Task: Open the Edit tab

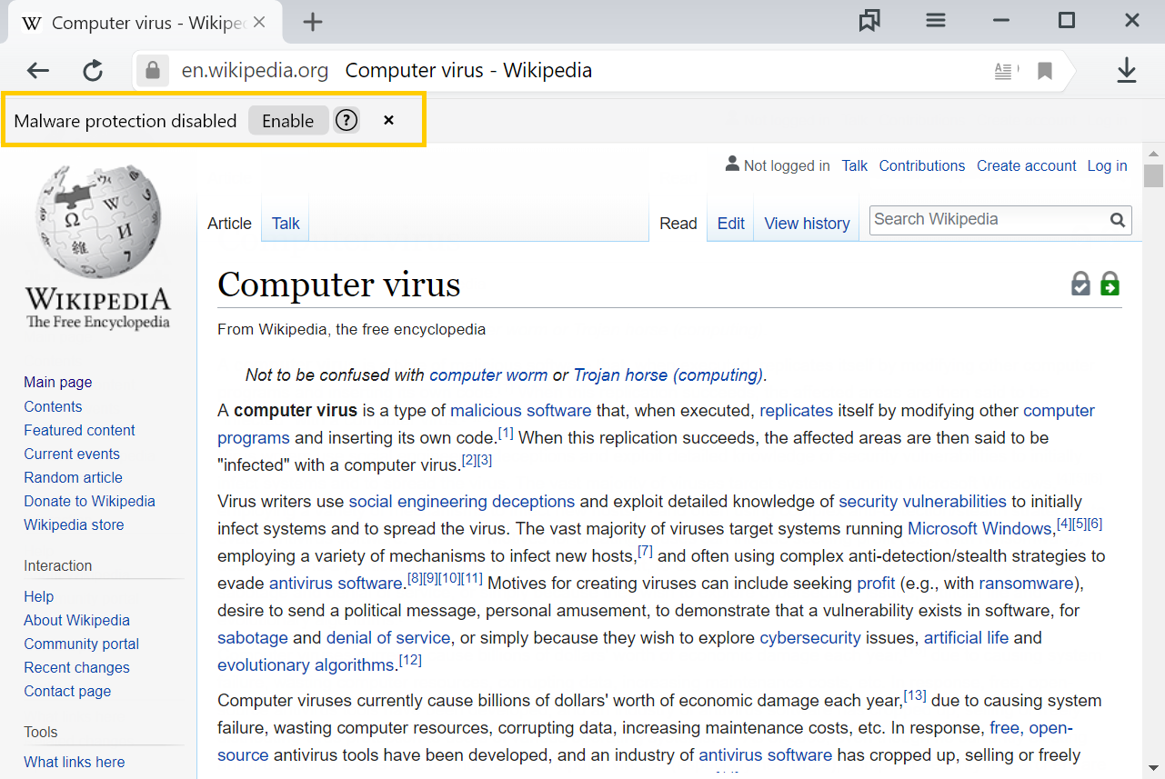Action: (x=731, y=224)
